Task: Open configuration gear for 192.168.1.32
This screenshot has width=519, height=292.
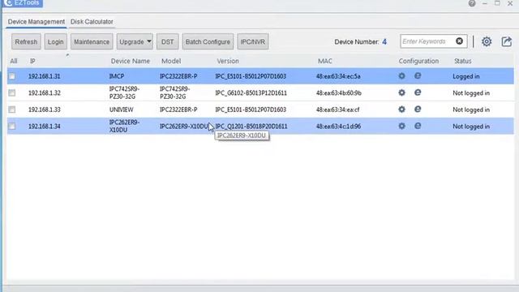Action: pos(402,92)
